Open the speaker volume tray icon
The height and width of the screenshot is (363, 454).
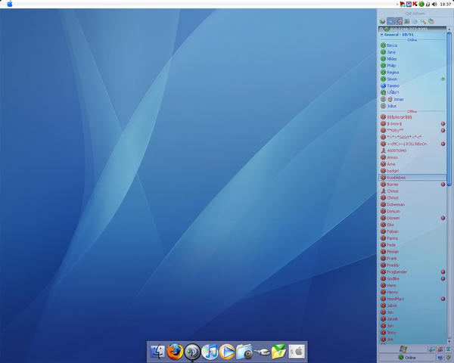[434, 4]
